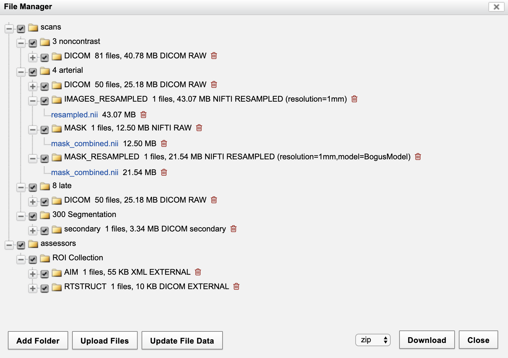Click the Upload Files button
Viewport: 508px width, 358px height.
click(x=105, y=341)
